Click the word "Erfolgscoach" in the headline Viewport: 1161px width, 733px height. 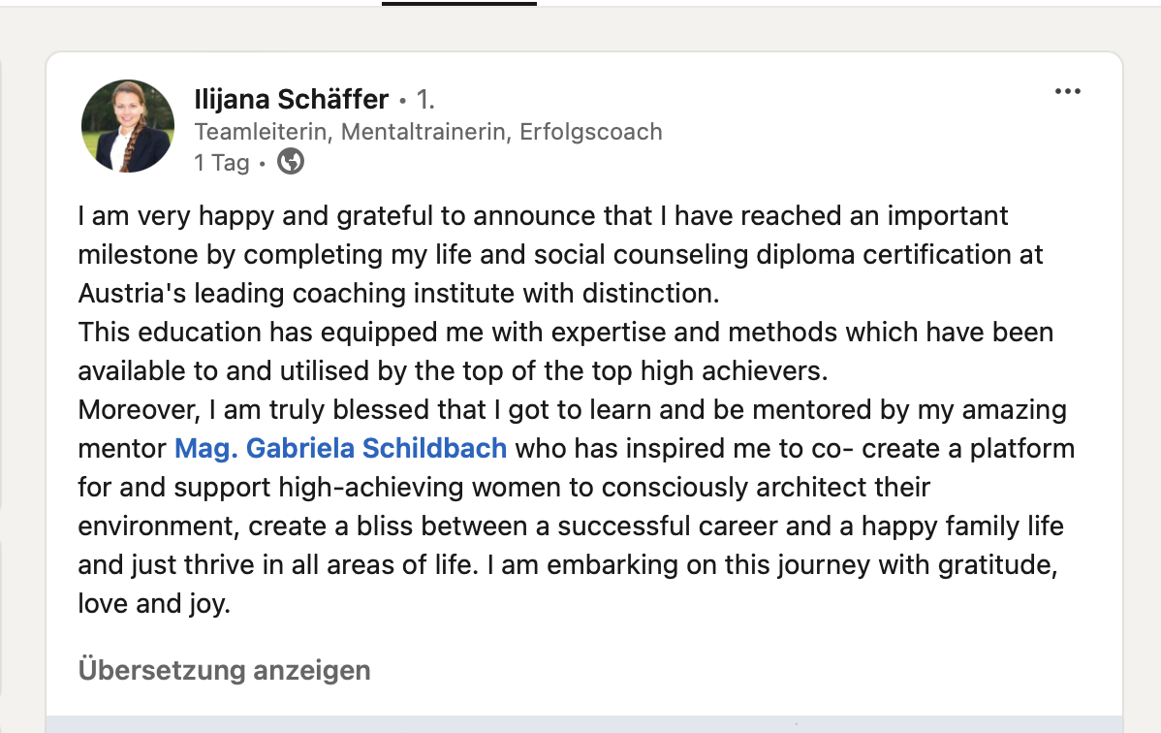tap(591, 131)
